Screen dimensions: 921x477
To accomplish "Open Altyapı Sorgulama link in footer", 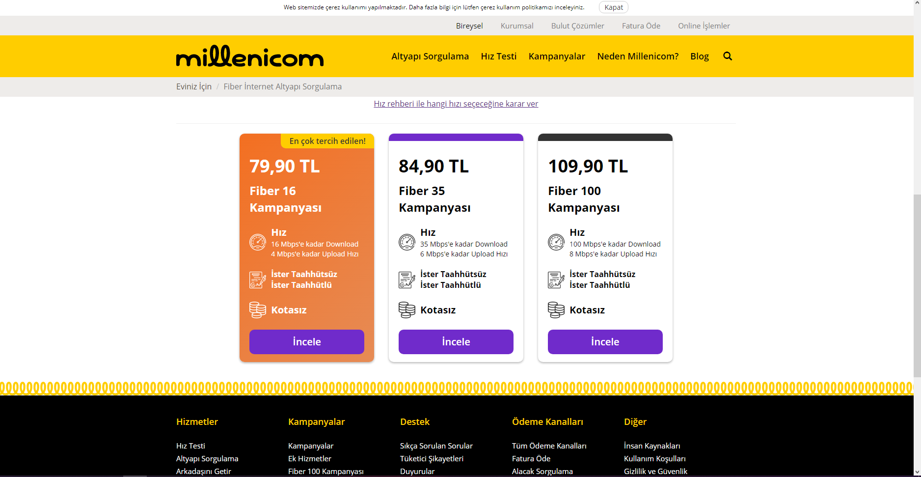I will coord(207,458).
